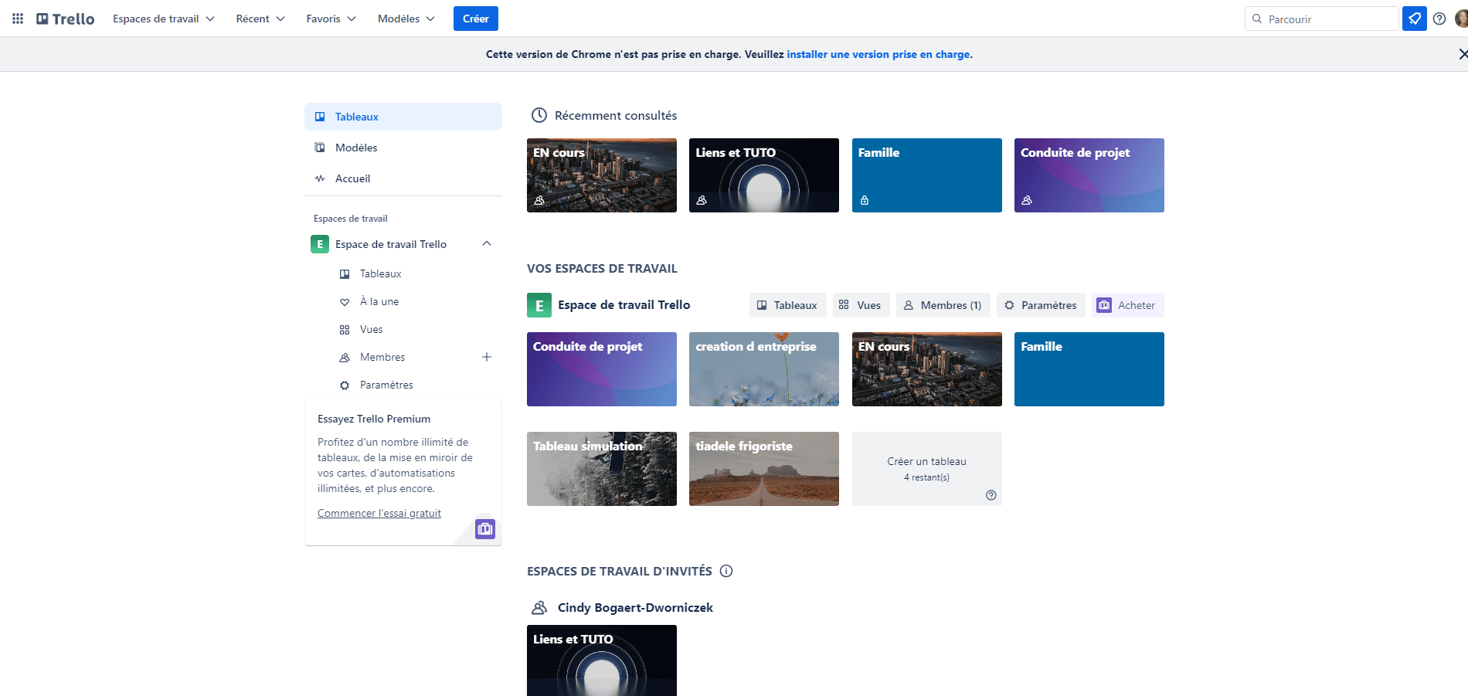
Task: Click the green E avatar next to Espace de travail Trello heading
Action: pos(539,305)
